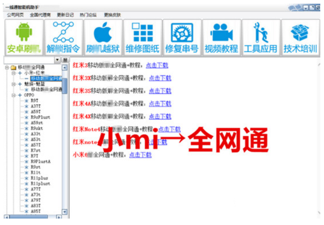Select the A85T tree item
Screen dimensions: 324x225
[x=36, y=211]
